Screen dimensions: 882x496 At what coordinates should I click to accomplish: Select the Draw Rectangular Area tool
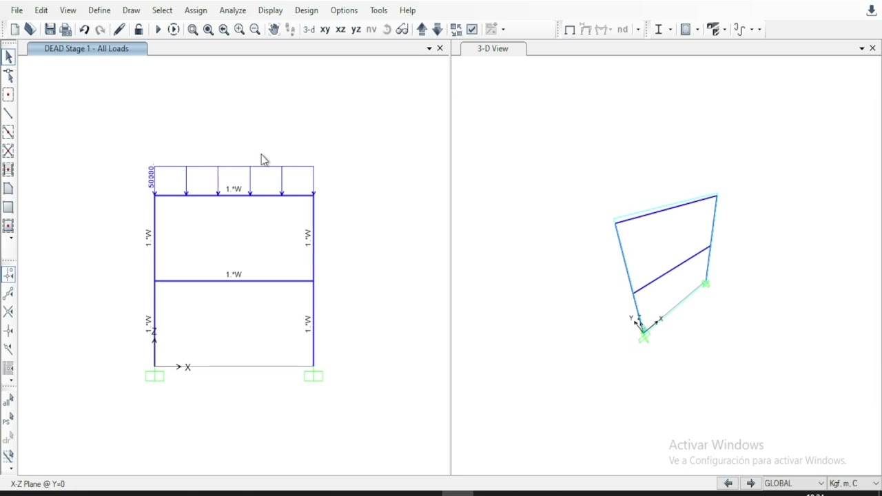(x=8, y=207)
